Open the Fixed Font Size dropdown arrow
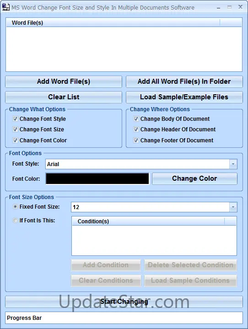Viewport: 248px width, 329px height. click(x=233, y=207)
